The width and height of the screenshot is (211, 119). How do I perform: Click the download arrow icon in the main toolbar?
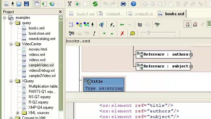pos(13,4)
